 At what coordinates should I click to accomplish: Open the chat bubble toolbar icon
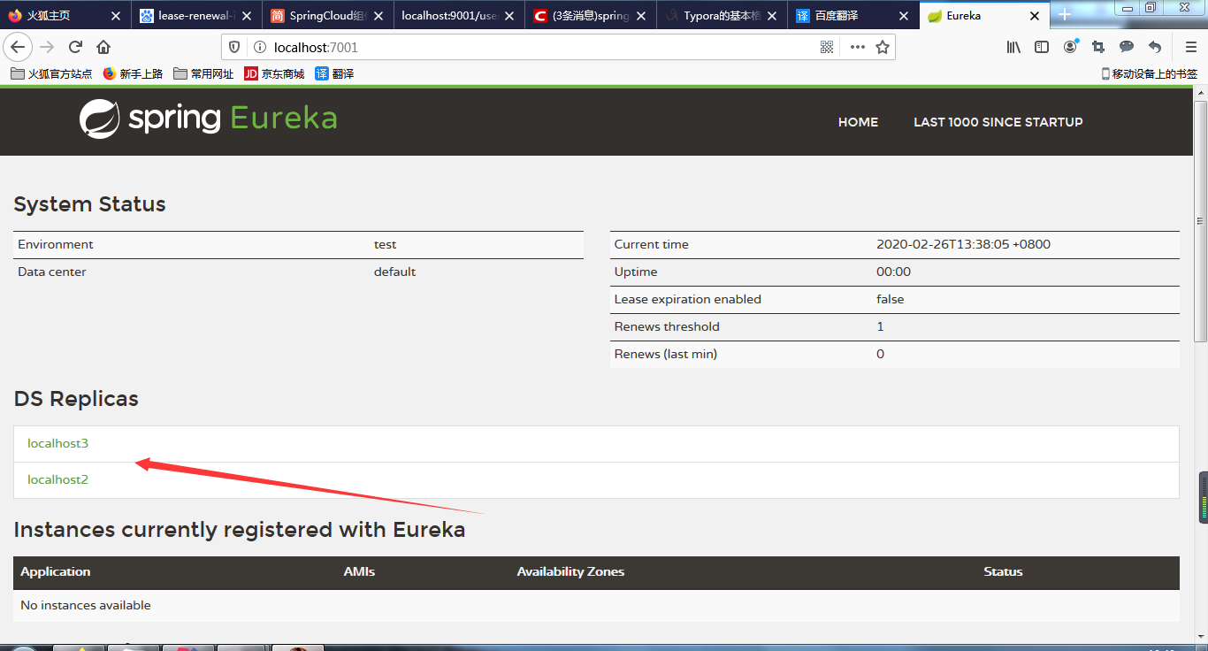click(1127, 48)
